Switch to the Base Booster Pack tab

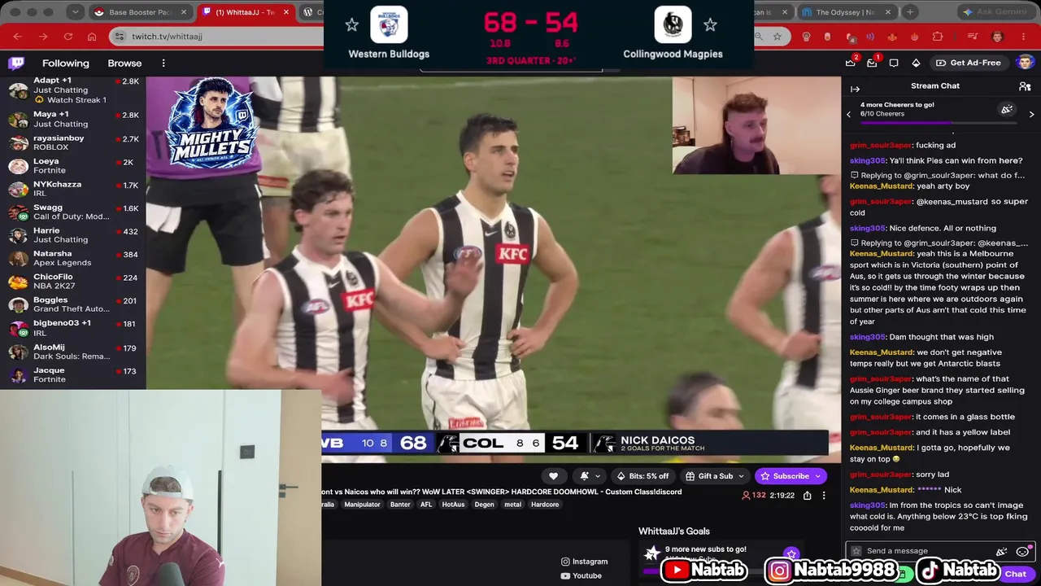[142, 12]
